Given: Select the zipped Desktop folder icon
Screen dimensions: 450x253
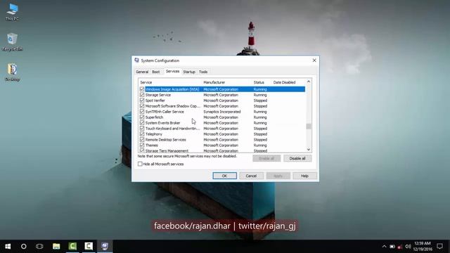Looking at the screenshot, I should (13, 72).
